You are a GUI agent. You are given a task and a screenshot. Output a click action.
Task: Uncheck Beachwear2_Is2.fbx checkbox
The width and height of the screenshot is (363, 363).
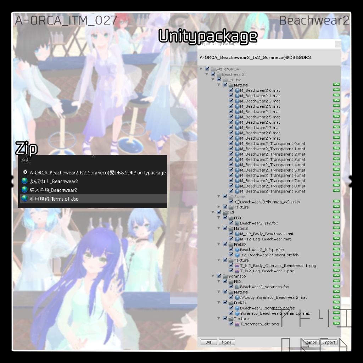231,223
